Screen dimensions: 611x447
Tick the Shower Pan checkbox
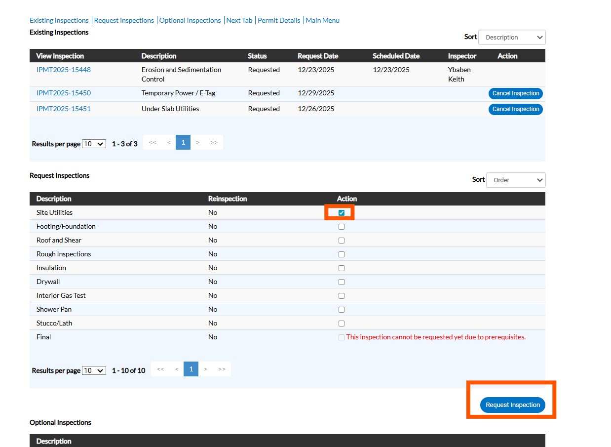click(342, 310)
